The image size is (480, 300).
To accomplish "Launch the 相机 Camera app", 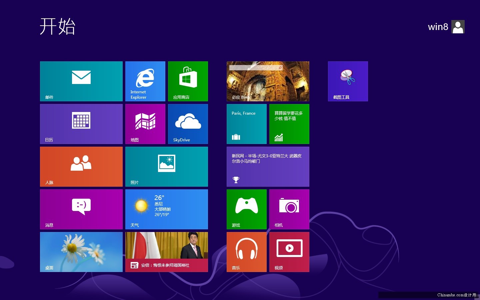I will (x=289, y=209).
